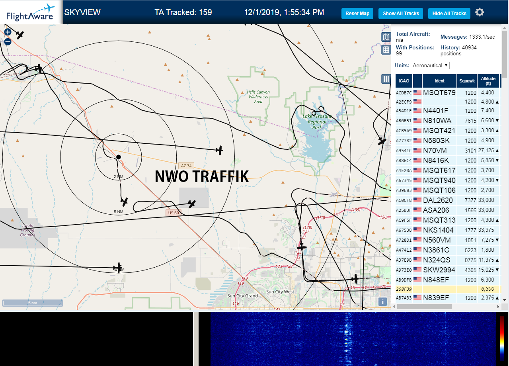Select the MSQT313 row

(448, 220)
